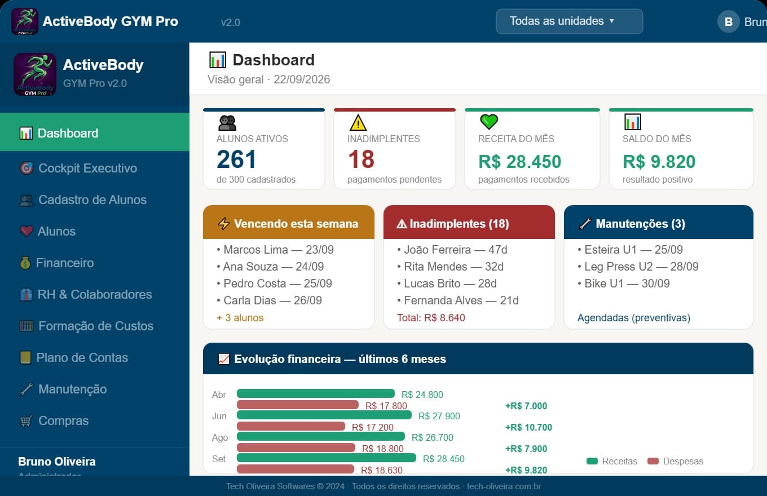Image resolution: width=767 pixels, height=496 pixels.
Task: Click the Manutenções (3) panel header
Action: (x=659, y=222)
